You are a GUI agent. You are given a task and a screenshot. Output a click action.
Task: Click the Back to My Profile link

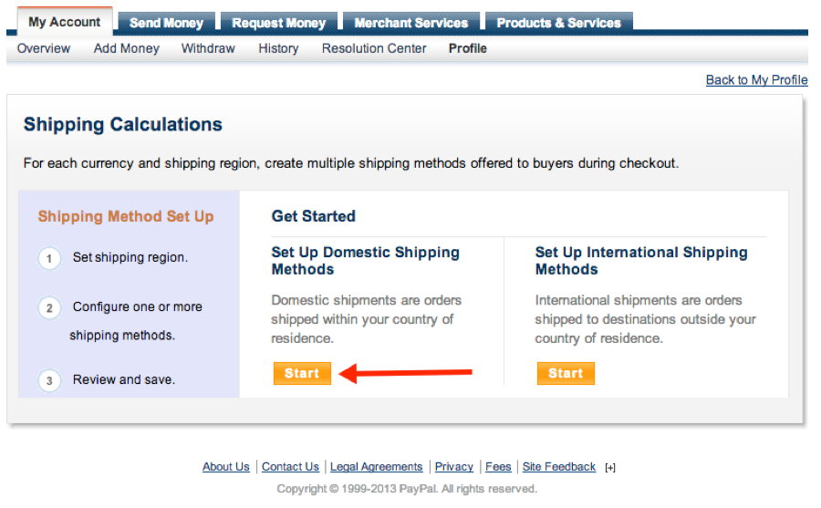(756, 80)
